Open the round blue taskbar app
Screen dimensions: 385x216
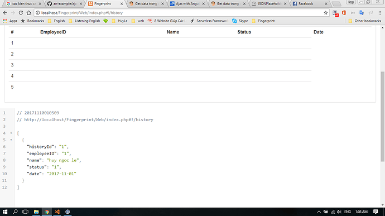coord(68,212)
